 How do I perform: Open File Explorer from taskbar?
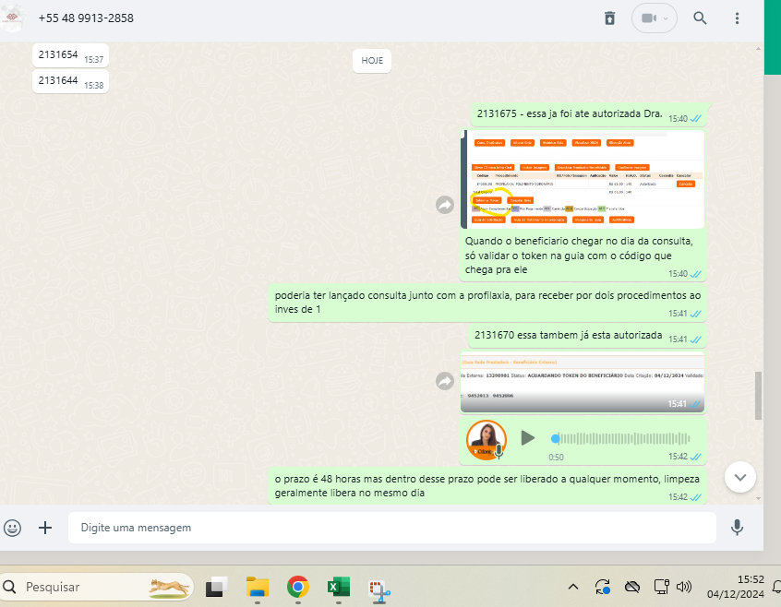(258, 587)
